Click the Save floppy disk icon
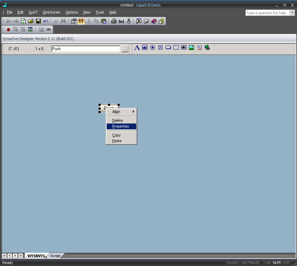Image resolution: width=297 pixels, height=266 pixels. (38, 21)
